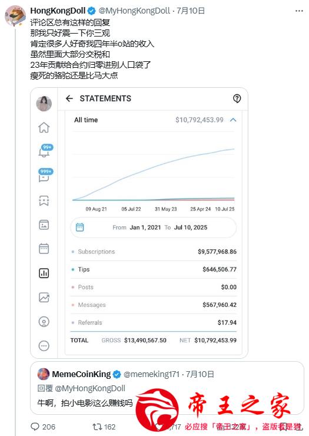The width and height of the screenshot is (309, 436).
Task: Open the bookmarks icon in sidebar
Action: pos(44,200)
